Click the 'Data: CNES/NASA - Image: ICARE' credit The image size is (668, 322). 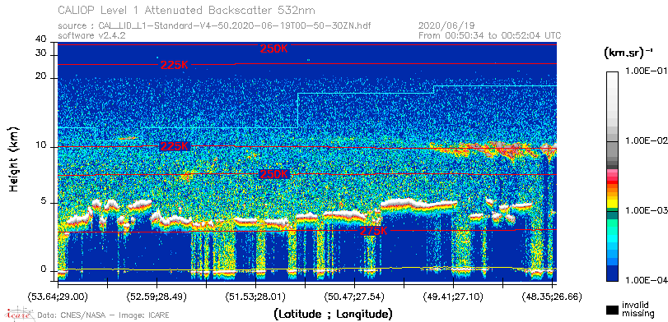coord(104,315)
